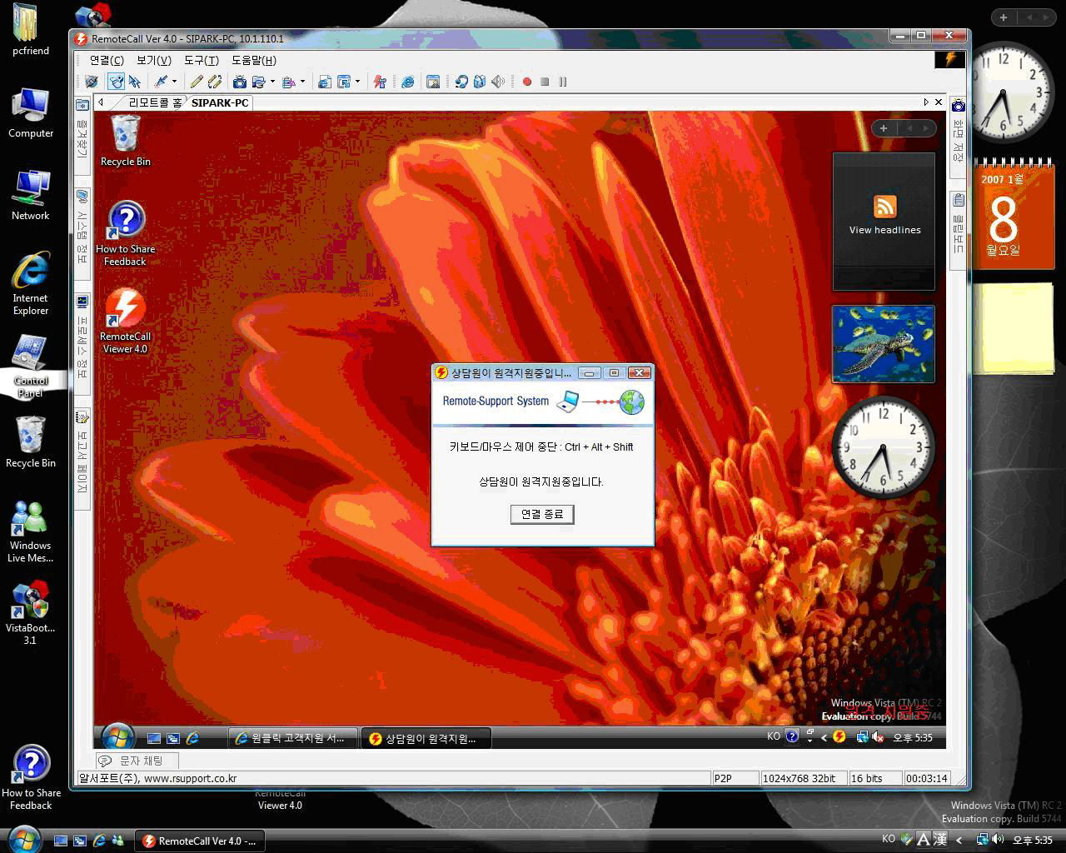The height and width of the screenshot is (853, 1066).
Task: Click the pause recording button
Action: [563, 82]
